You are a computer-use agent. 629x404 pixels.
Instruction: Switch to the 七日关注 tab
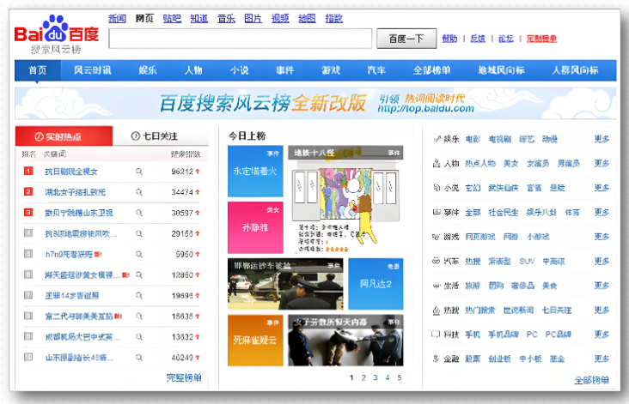pyautogui.click(x=161, y=136)
